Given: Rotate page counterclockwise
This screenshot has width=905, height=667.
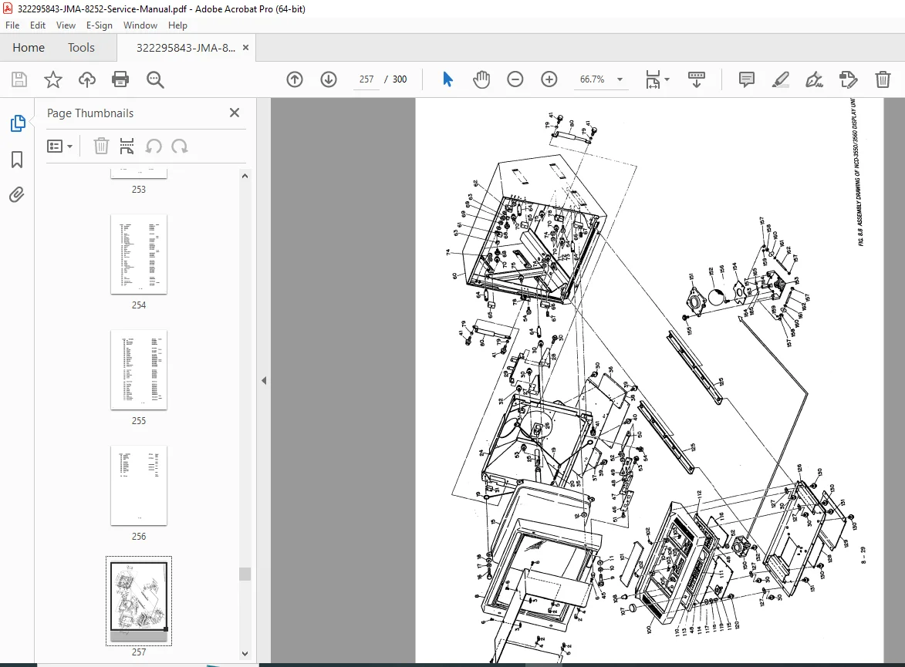Looking at the screenshot, I should tap(153, 147).
